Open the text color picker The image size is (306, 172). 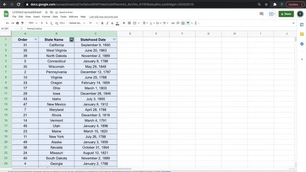[117, 23]
